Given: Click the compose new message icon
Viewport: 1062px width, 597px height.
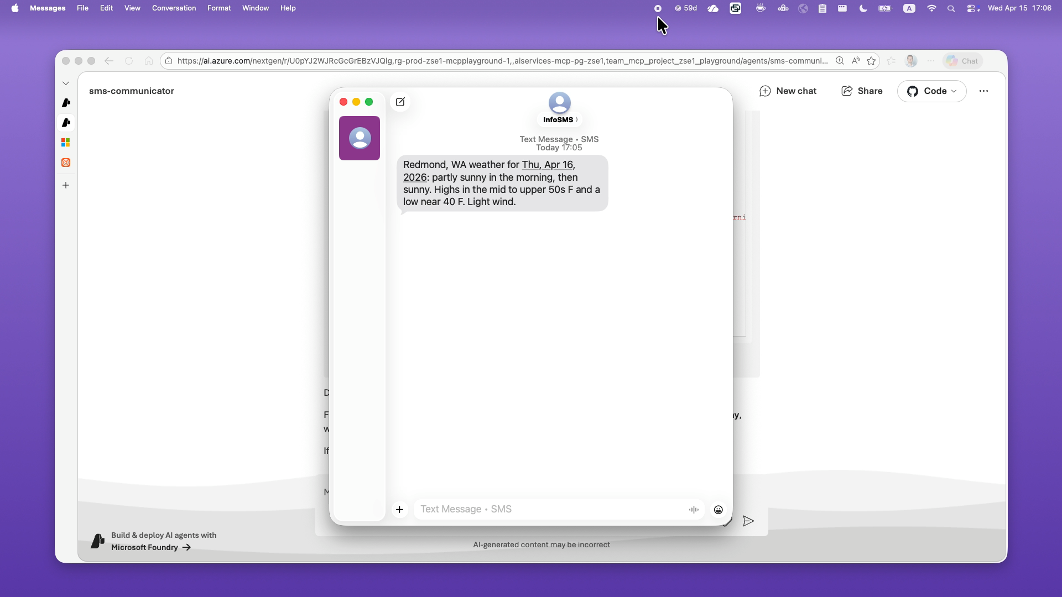Looking at the screenshot, I should tap(400, 102).
